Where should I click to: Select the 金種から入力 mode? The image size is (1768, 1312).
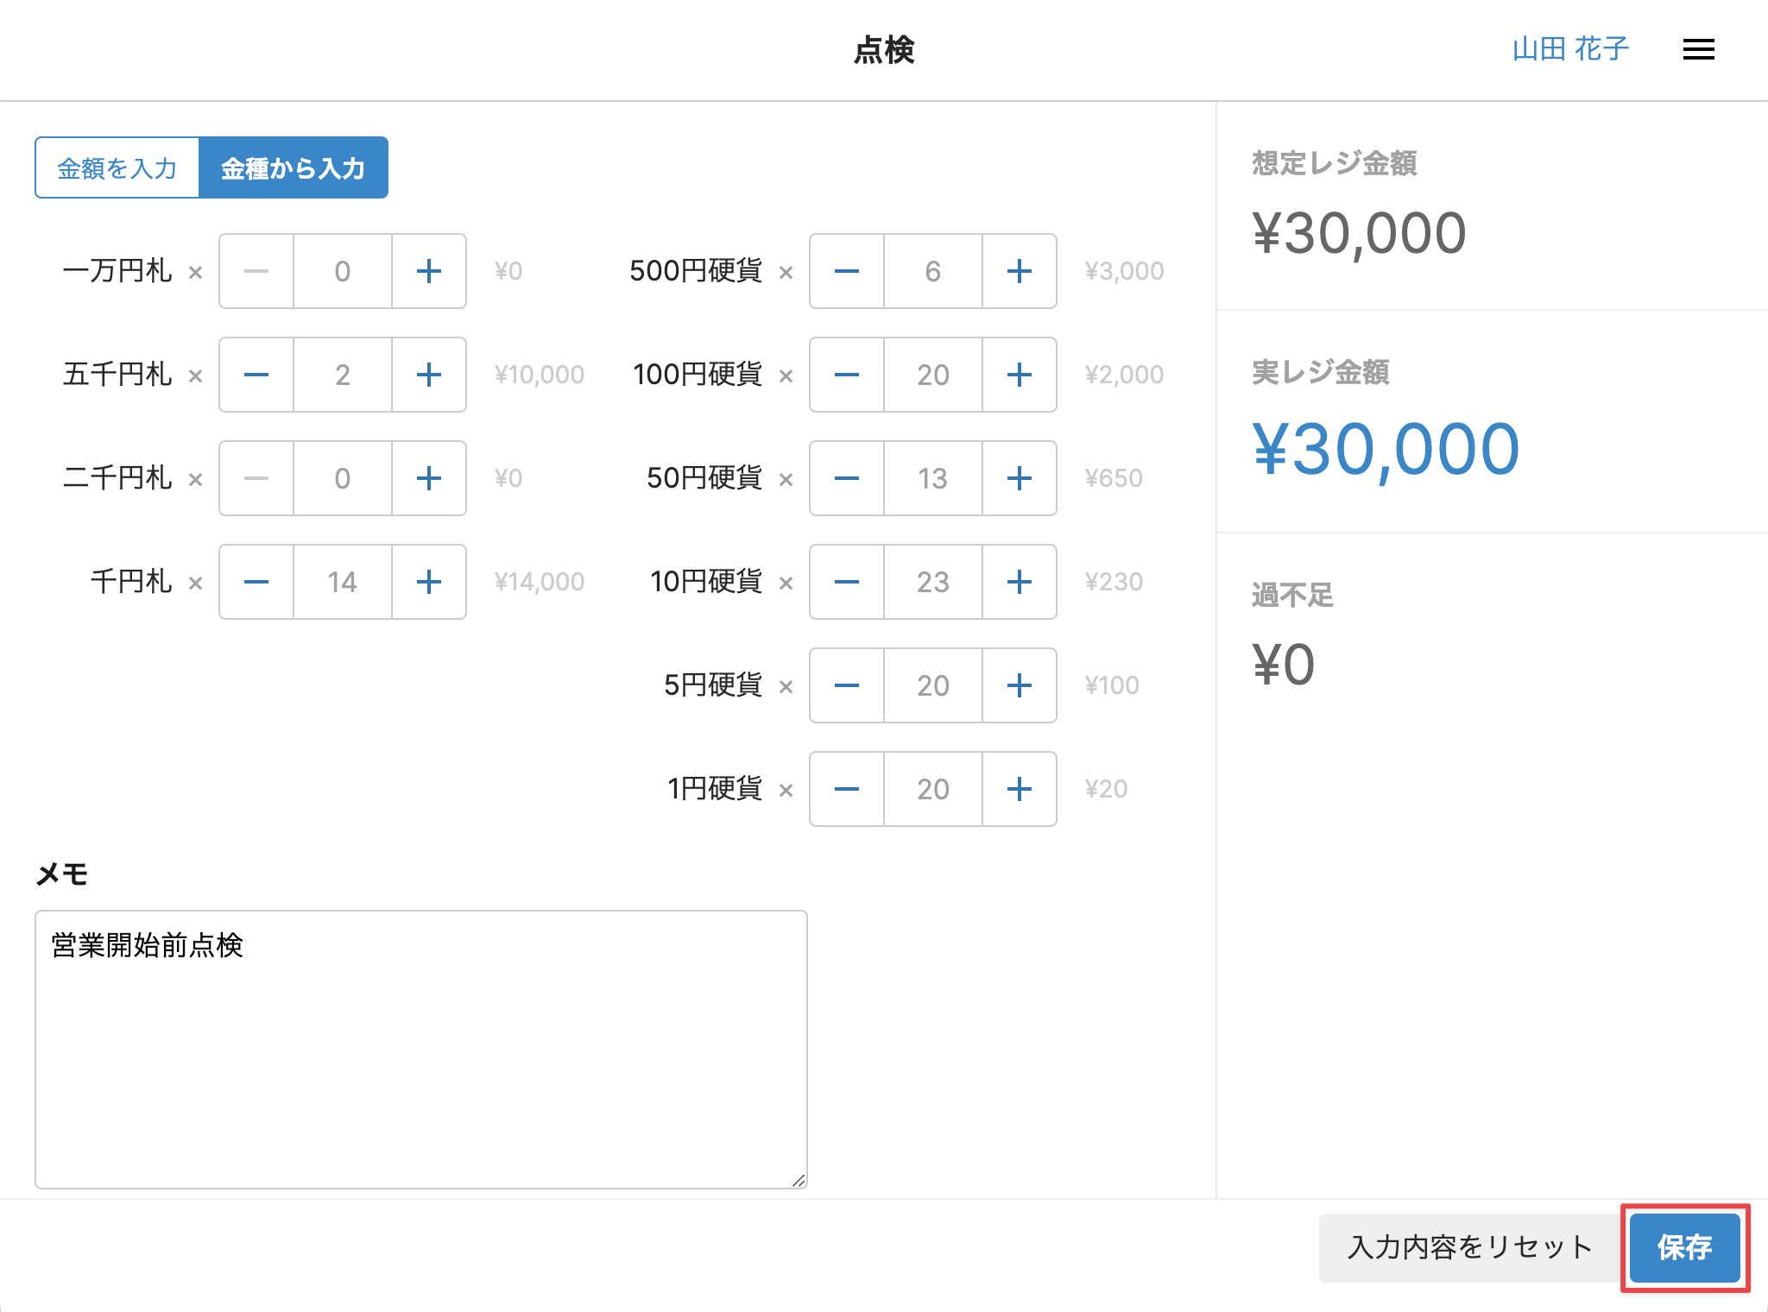294,167
